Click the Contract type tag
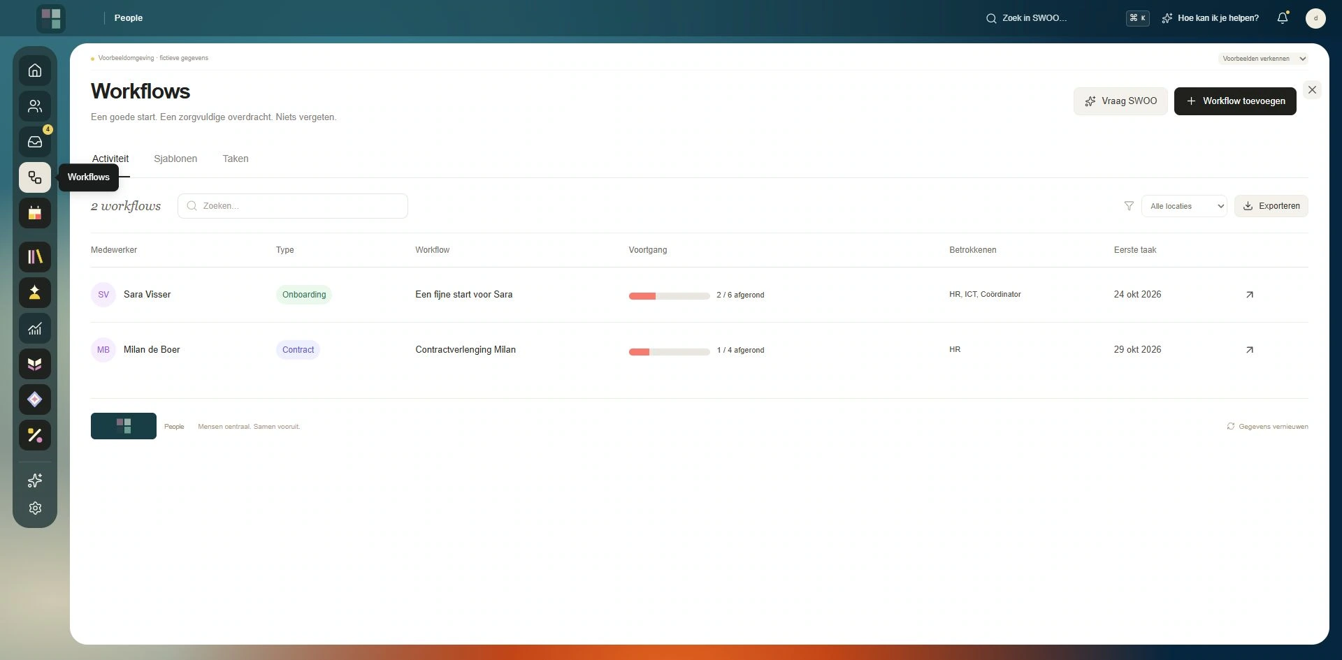 coord(298,350)
